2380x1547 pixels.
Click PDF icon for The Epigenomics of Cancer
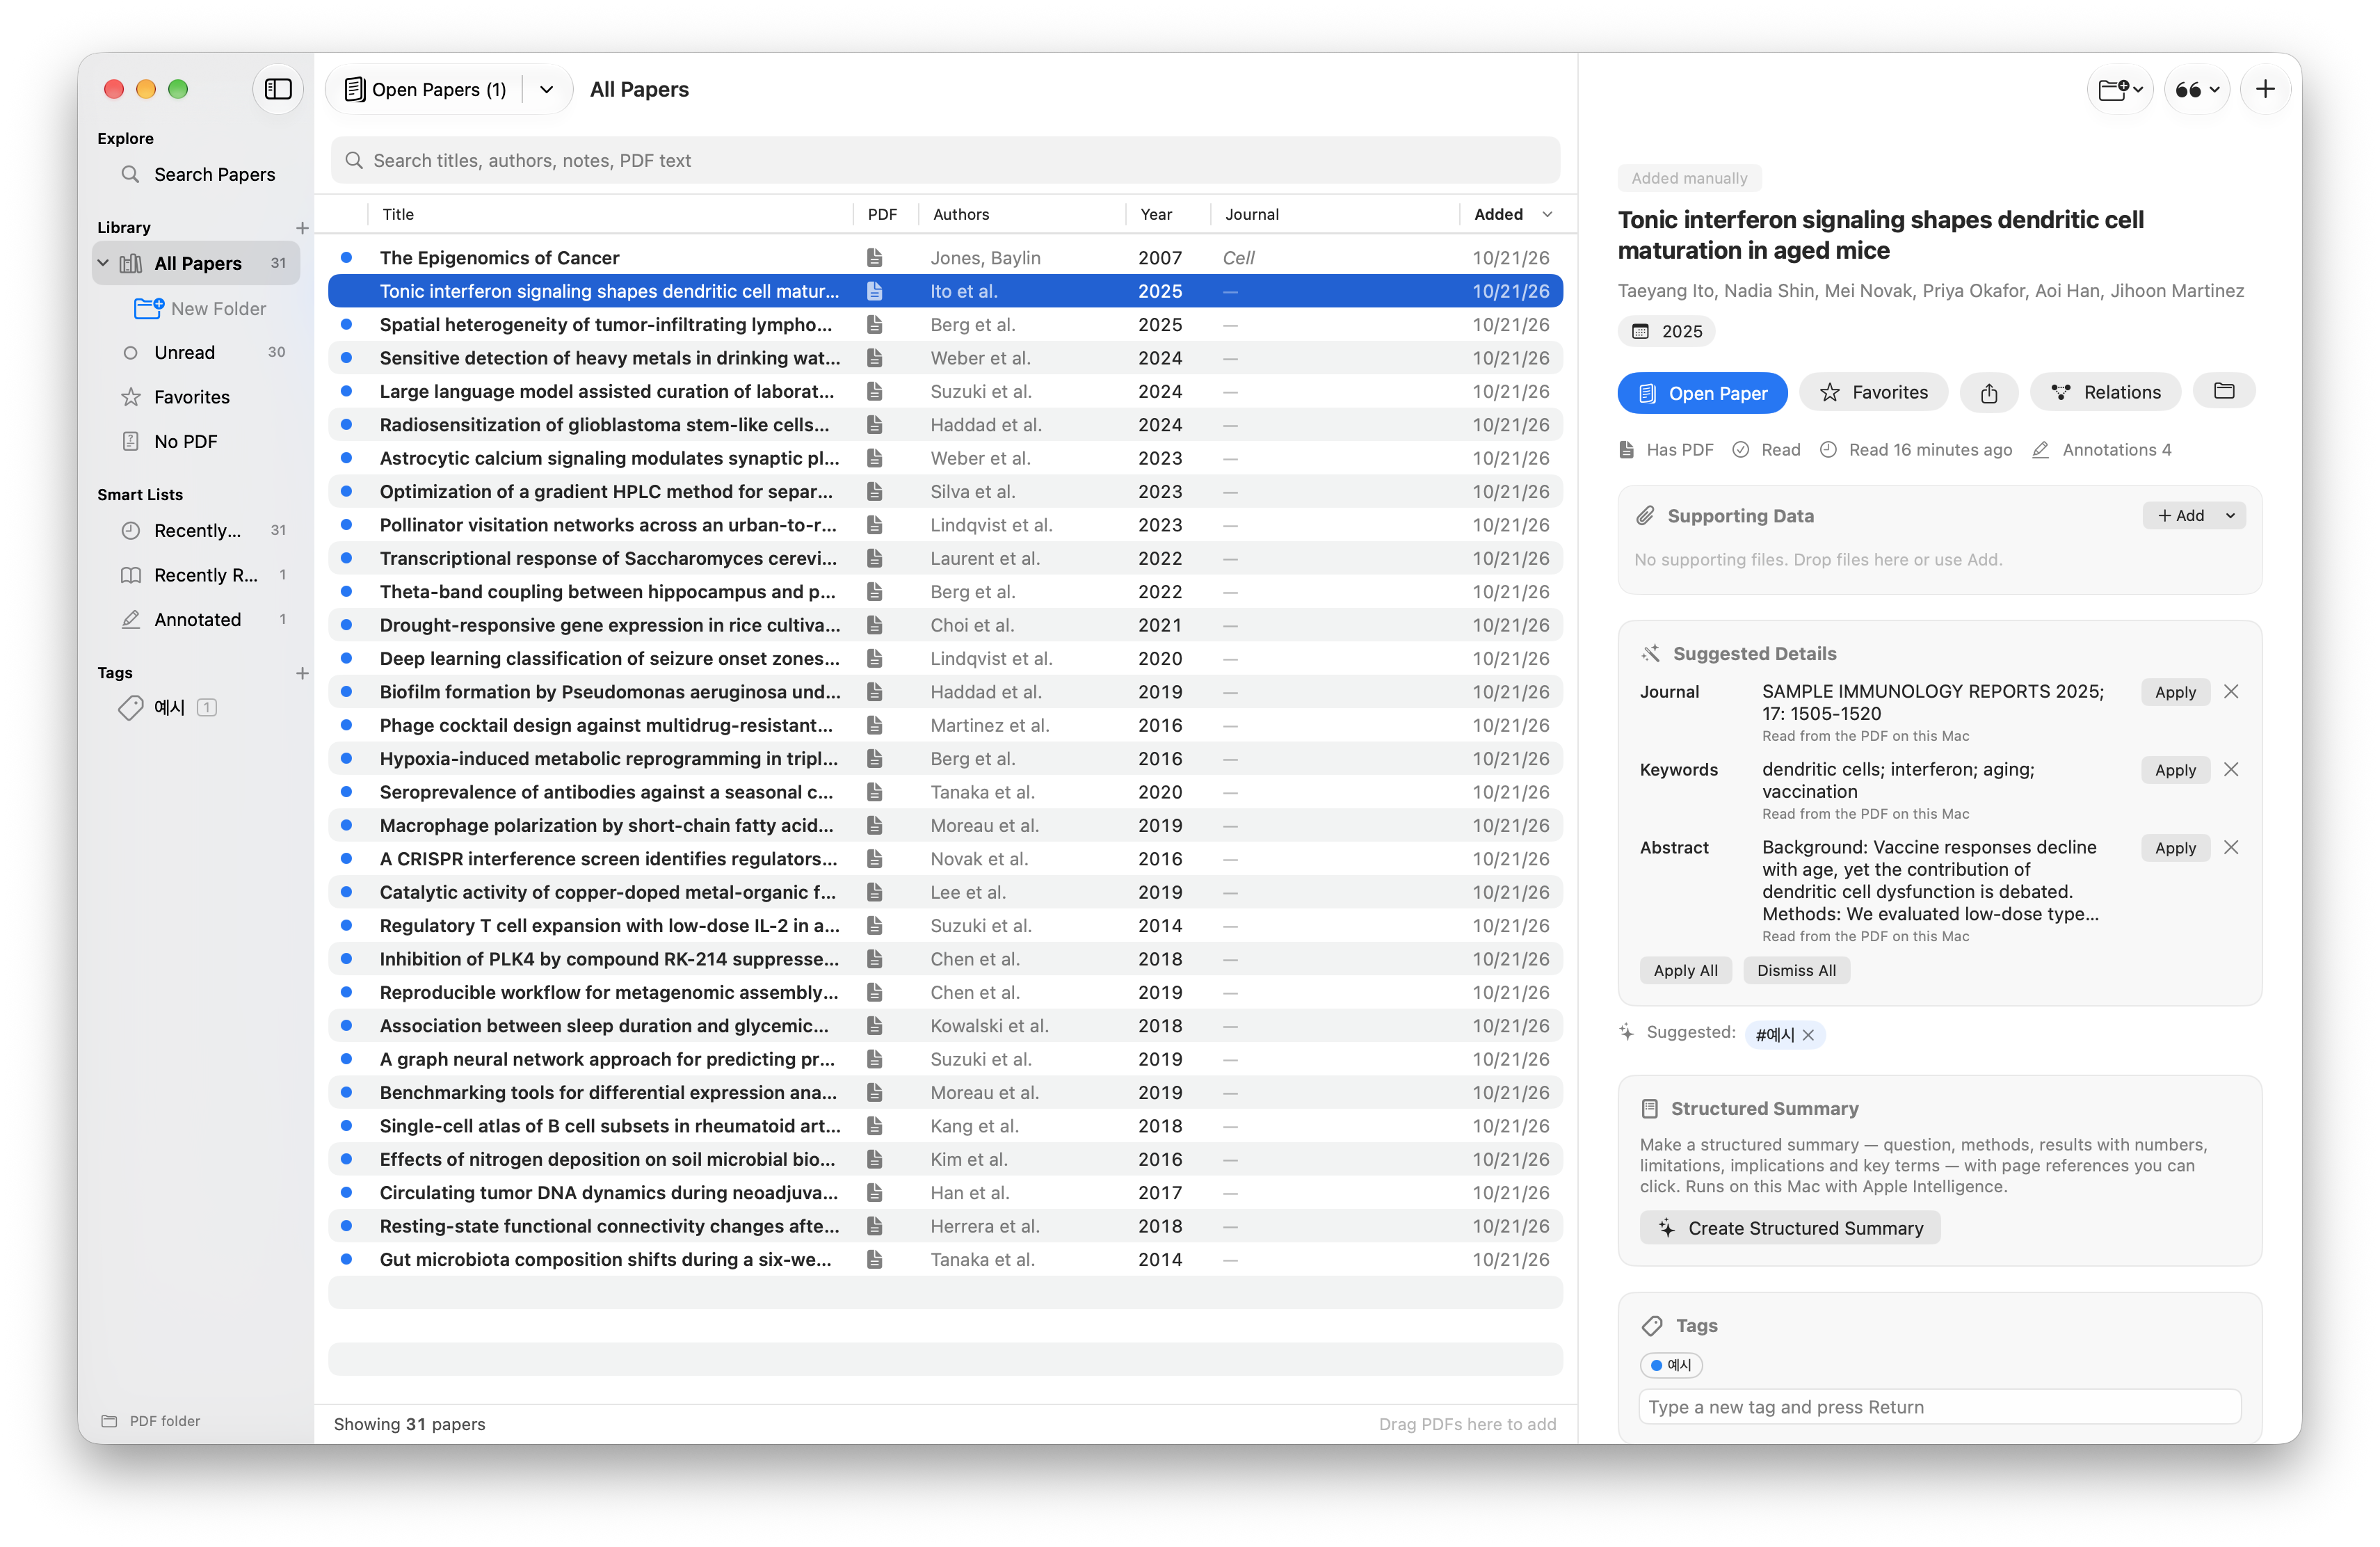874,258
